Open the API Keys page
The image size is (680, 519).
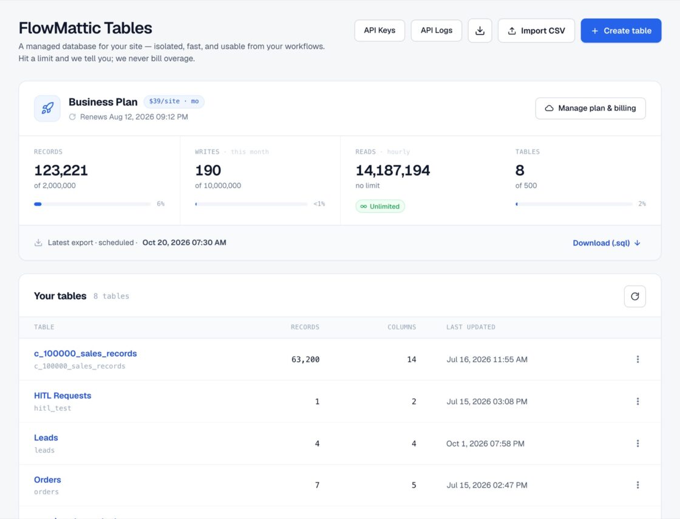click(x=379, y=30)
